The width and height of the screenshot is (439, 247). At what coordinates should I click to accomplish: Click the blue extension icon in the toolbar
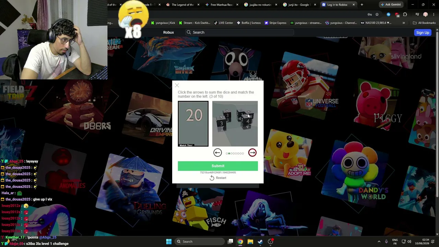click(x=388, y=14)
